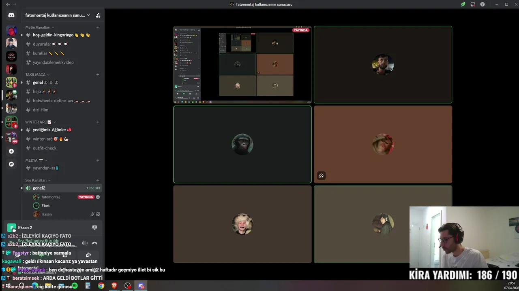Disconnect from voice with the hang-up icon

(x=94, y=243)
